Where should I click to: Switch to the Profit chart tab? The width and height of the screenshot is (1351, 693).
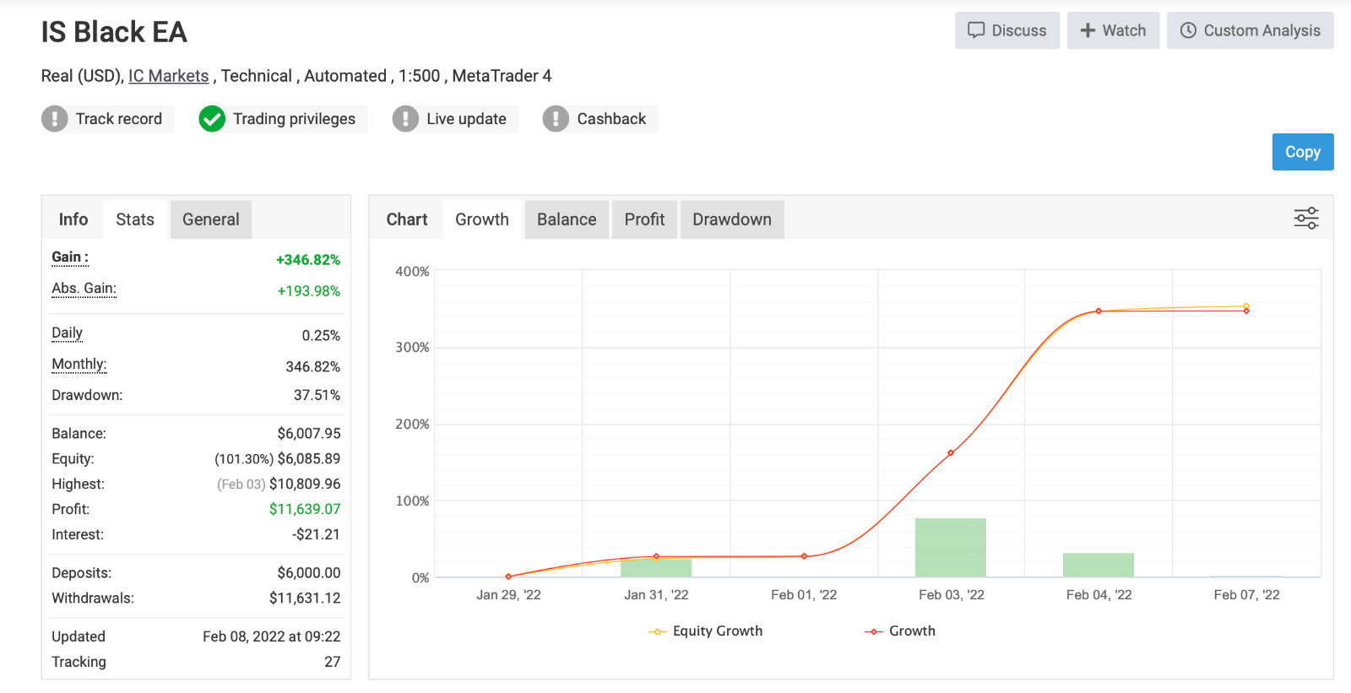click(x=644, y=219)
